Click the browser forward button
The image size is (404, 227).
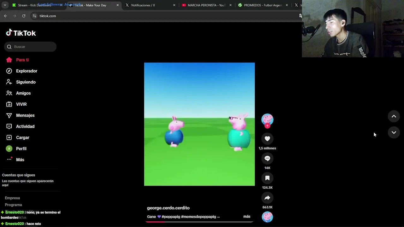(15, 16)
